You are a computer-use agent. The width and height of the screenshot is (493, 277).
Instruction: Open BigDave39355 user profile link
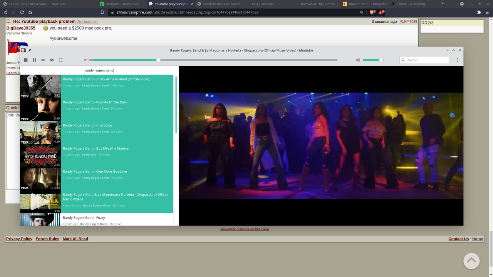pyautogui.click(x=21, y=28)
